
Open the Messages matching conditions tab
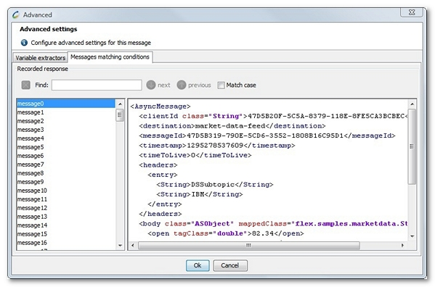(110, 57)
